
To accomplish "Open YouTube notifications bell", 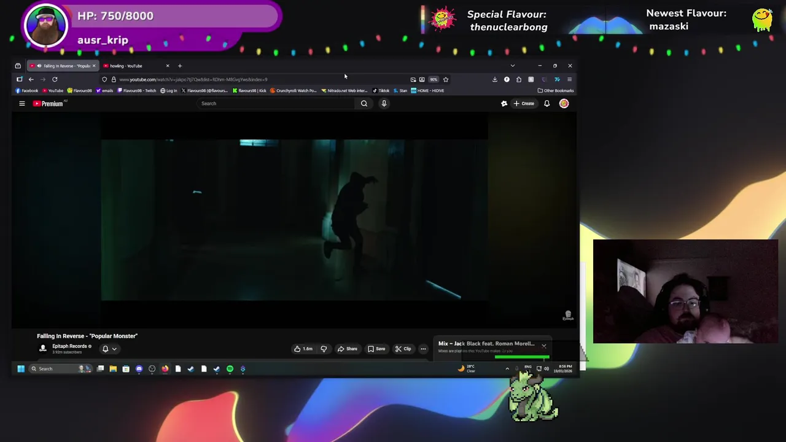I will pyautogui.click(x=547, y=104).
